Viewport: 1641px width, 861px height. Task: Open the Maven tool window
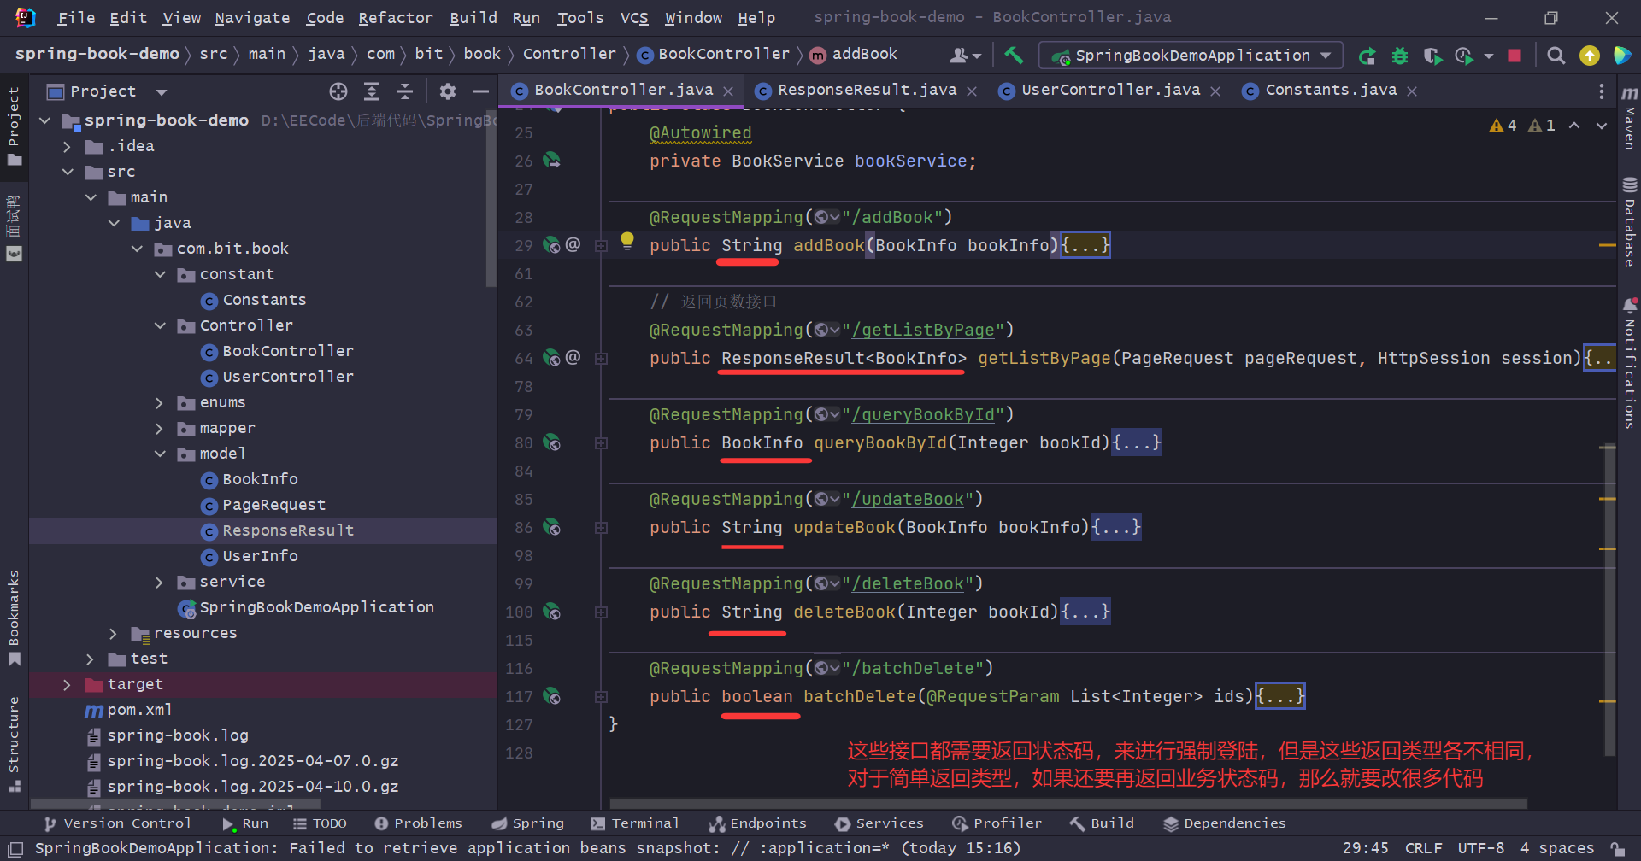pos(1630,118)
